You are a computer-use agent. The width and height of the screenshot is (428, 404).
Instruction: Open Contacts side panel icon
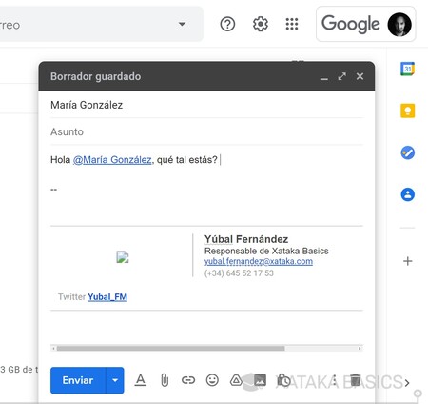[408, 194]
